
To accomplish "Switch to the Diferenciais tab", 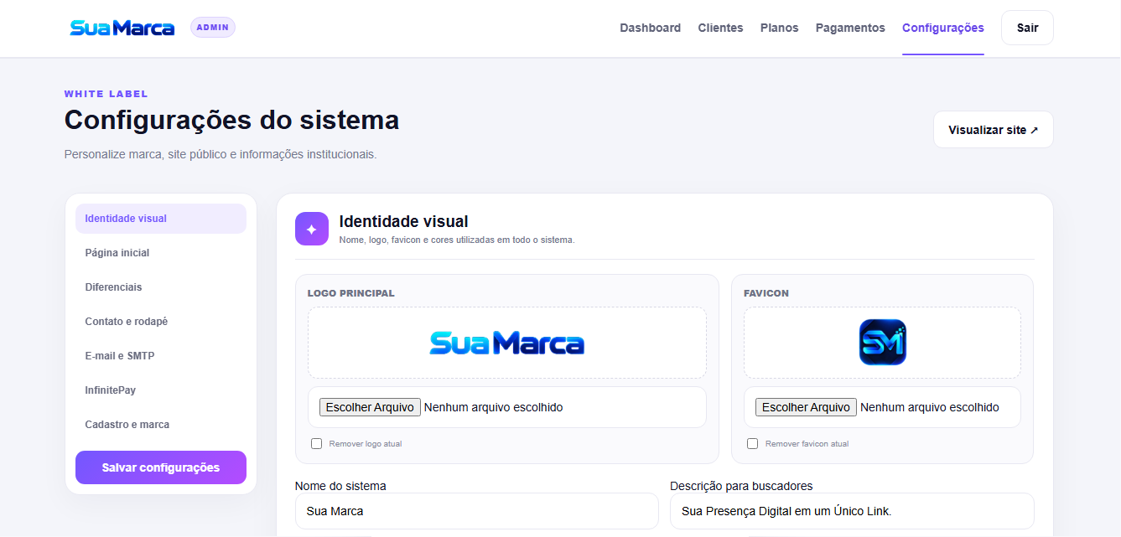I will [x=161, y=287].
